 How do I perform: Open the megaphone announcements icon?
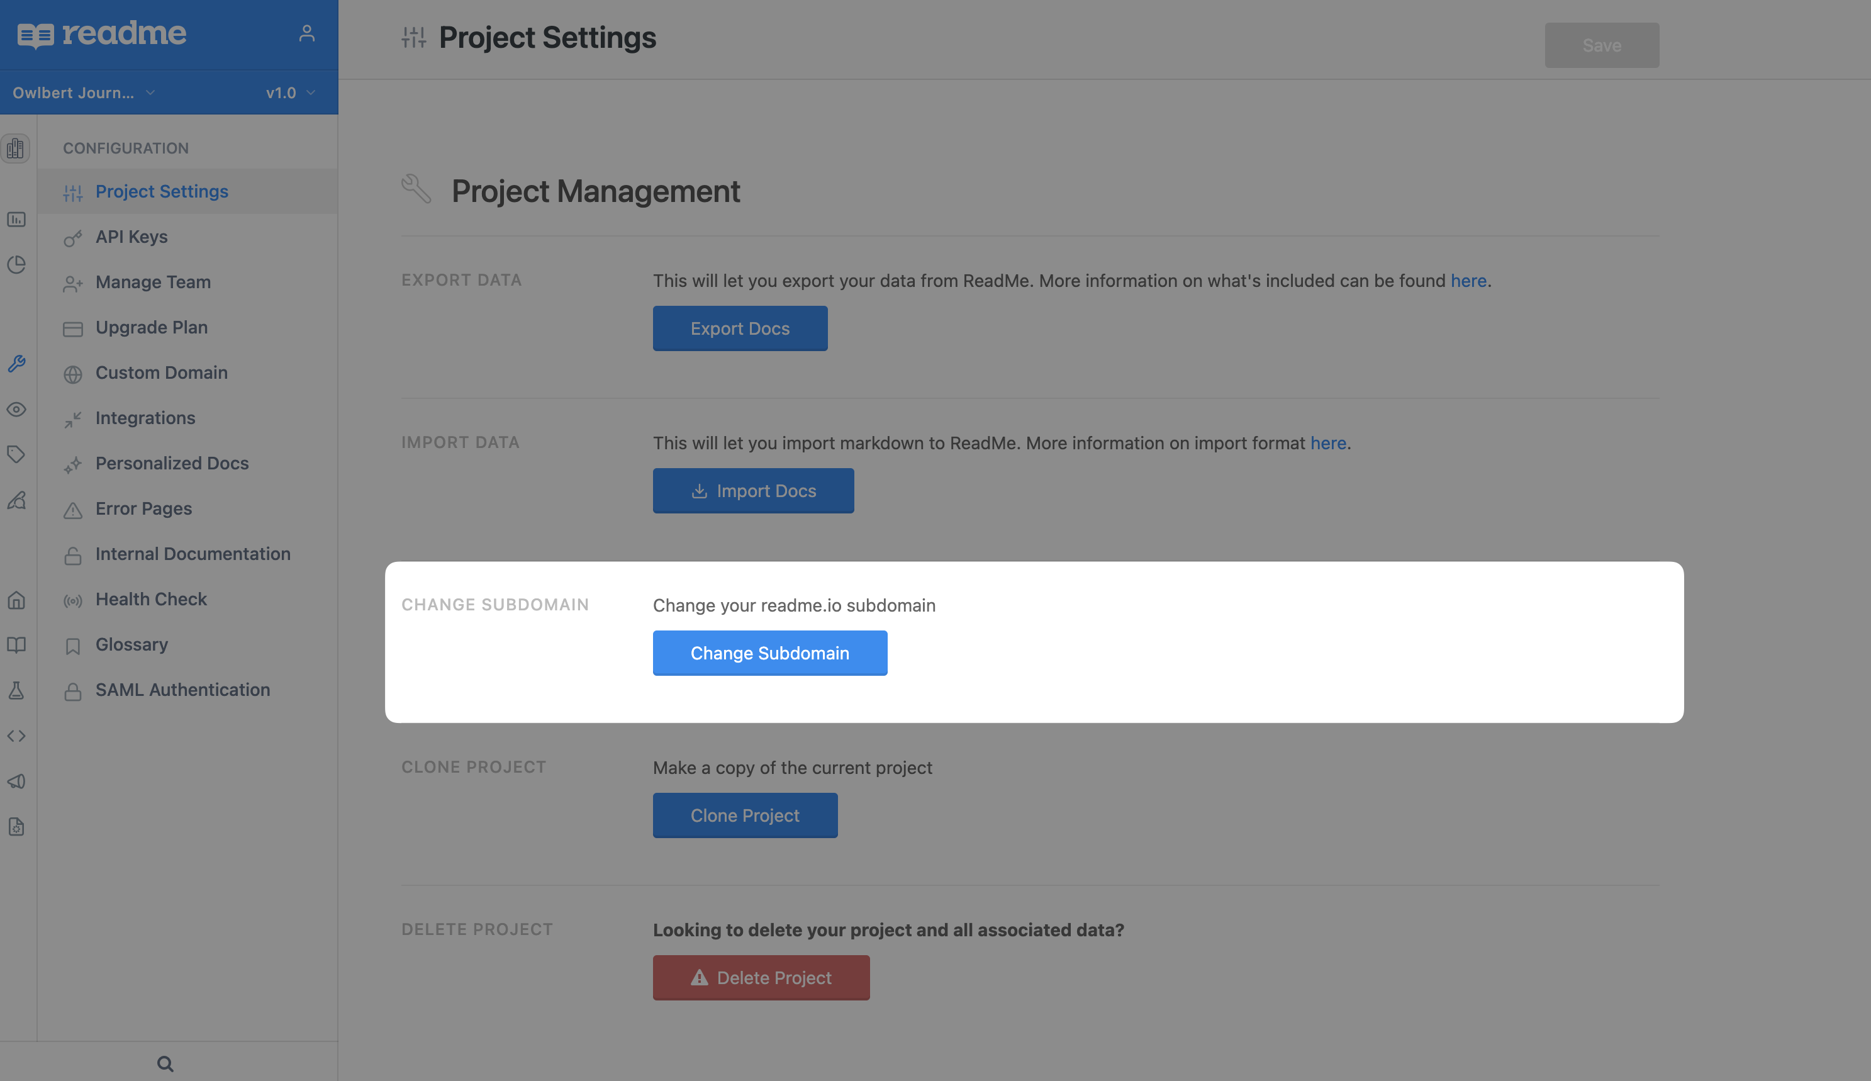point(16,781)
